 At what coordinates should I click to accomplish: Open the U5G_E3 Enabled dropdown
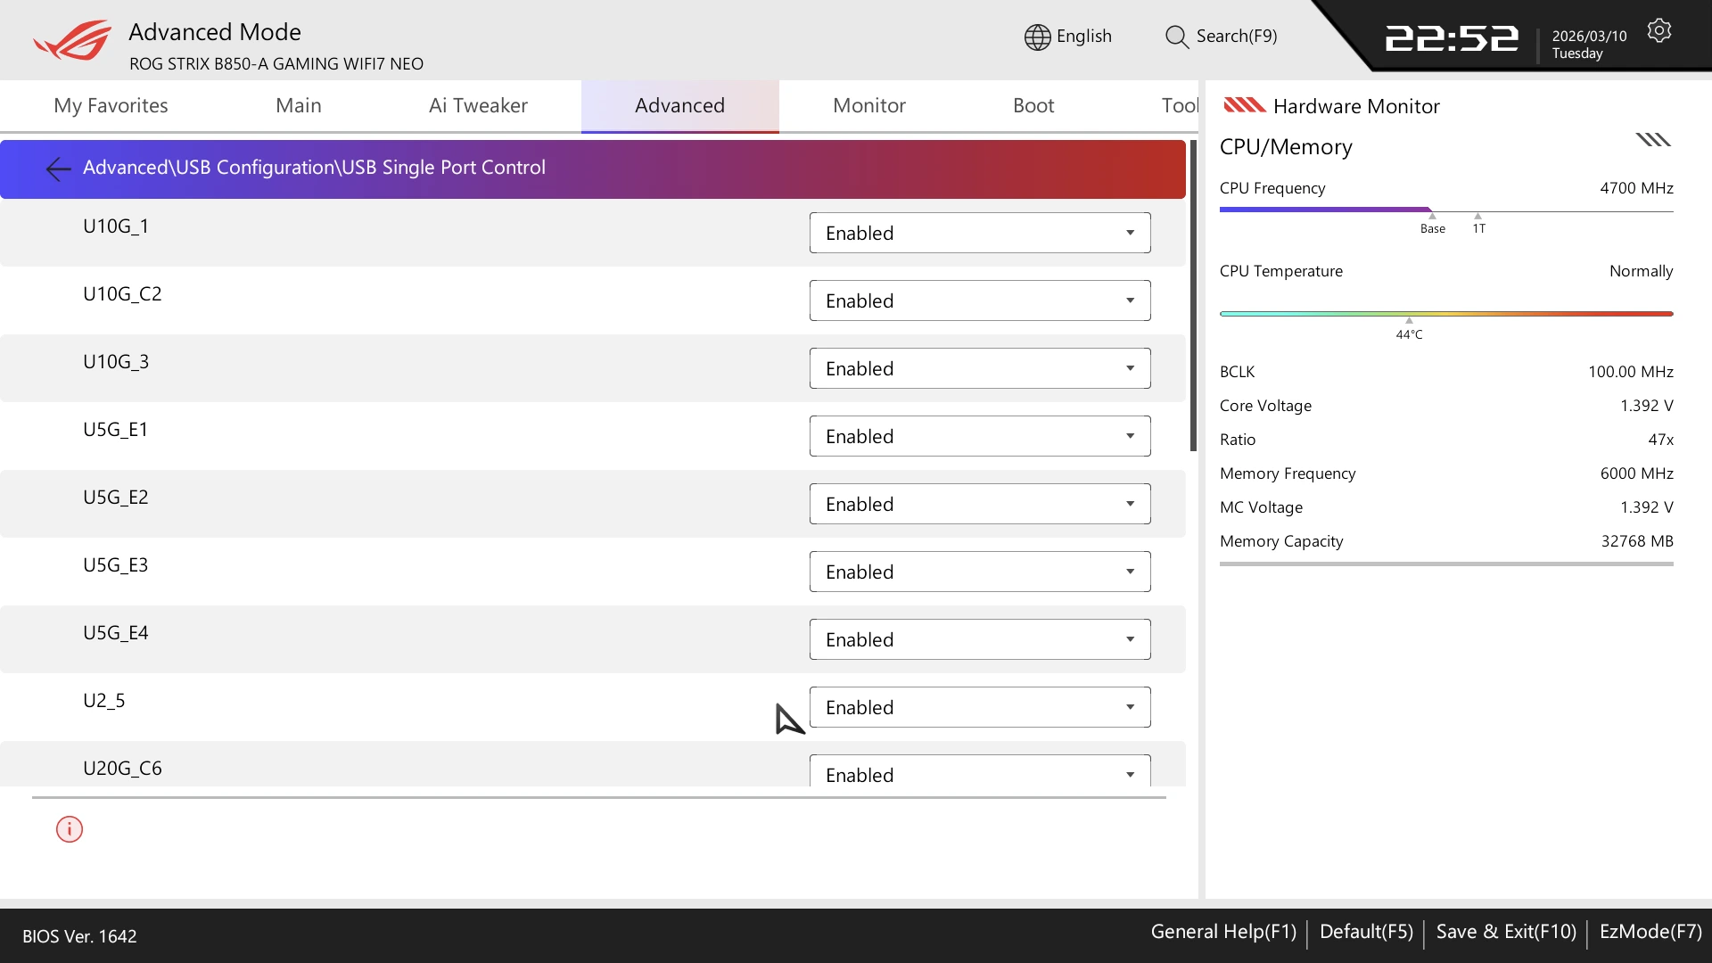point(979,572)
